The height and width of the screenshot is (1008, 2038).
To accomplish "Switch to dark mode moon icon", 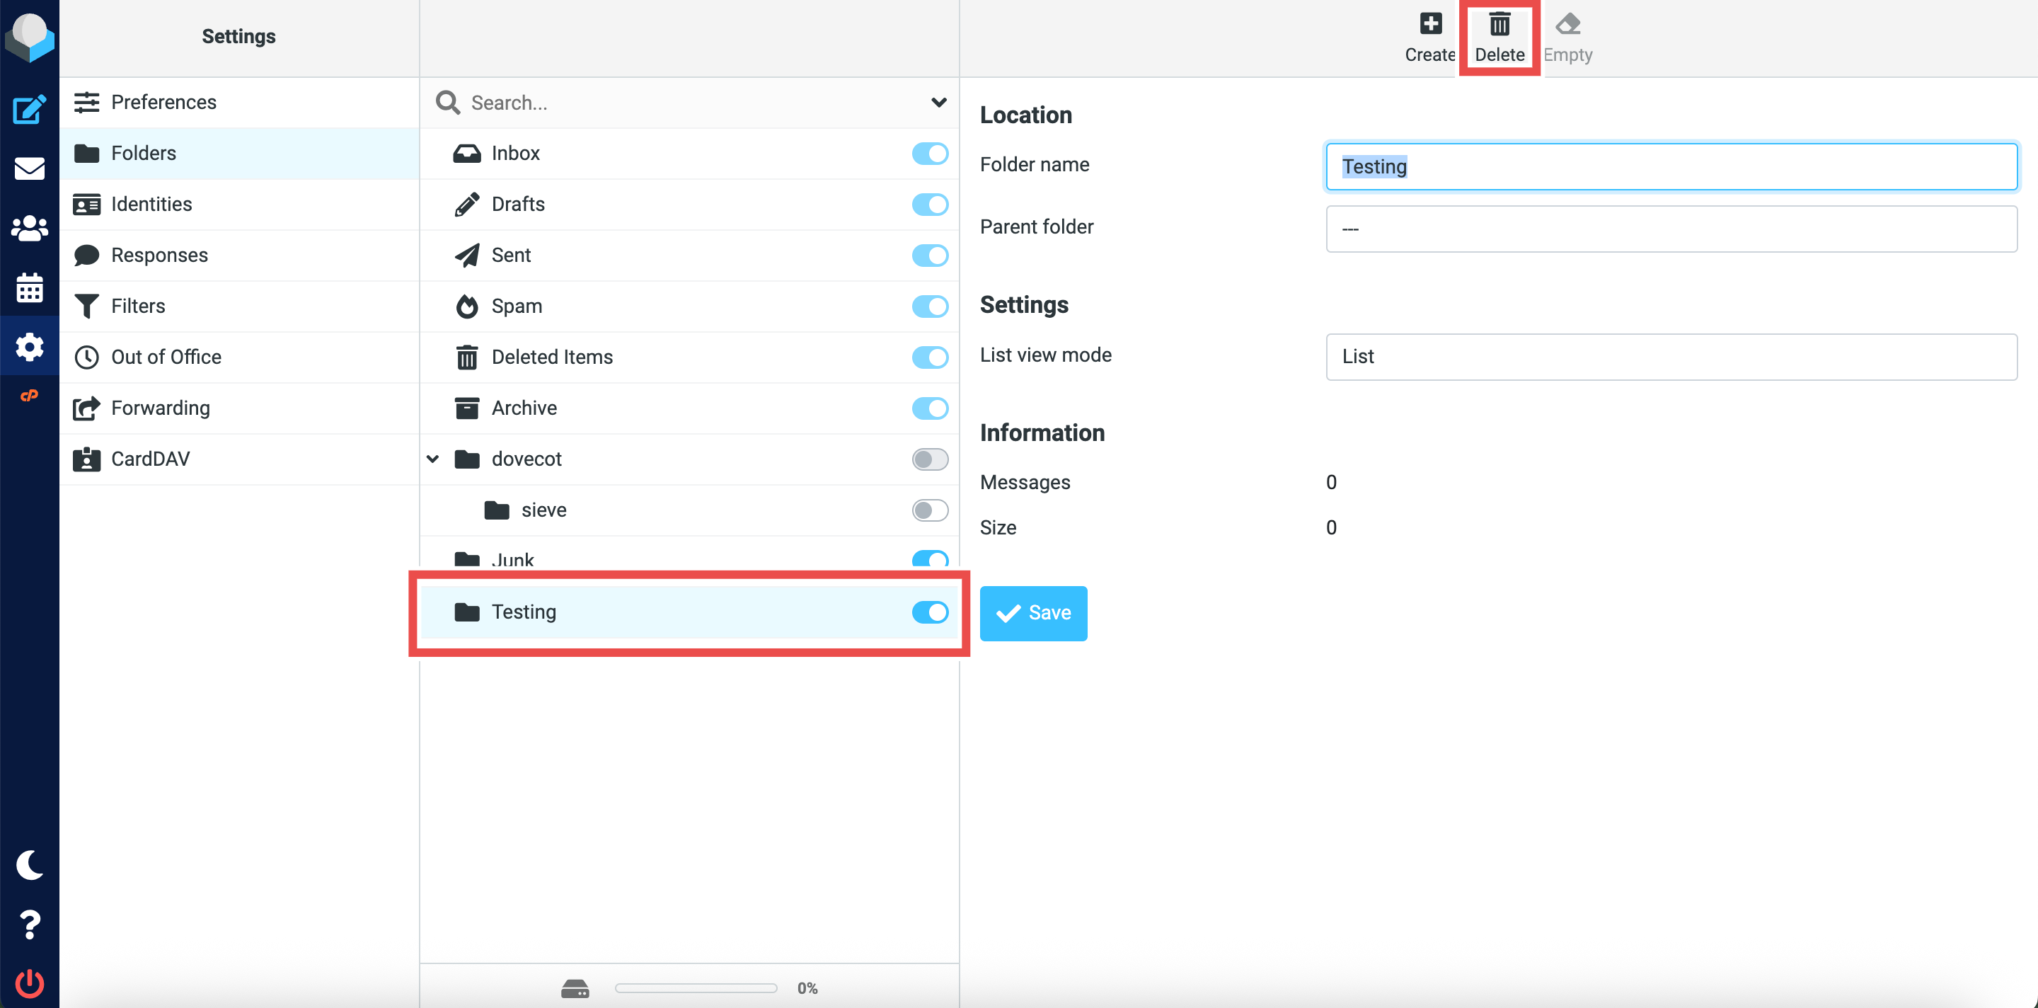I will (x=29, y=865).
